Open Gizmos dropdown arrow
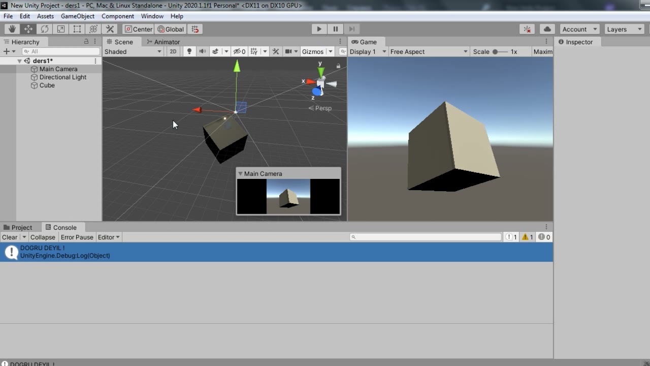 [330, 51]
